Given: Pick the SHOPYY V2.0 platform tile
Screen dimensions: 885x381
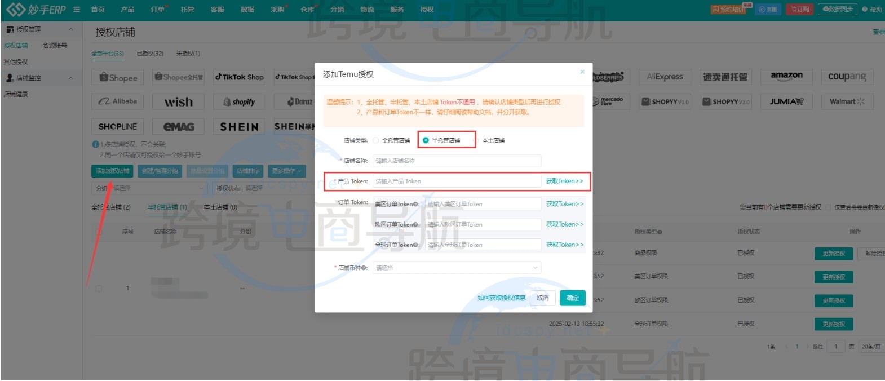Looking at the screenshot, I should coord(726,101).
